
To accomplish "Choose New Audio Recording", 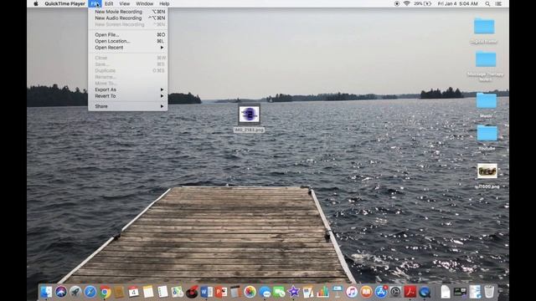I will pos(128,18).
